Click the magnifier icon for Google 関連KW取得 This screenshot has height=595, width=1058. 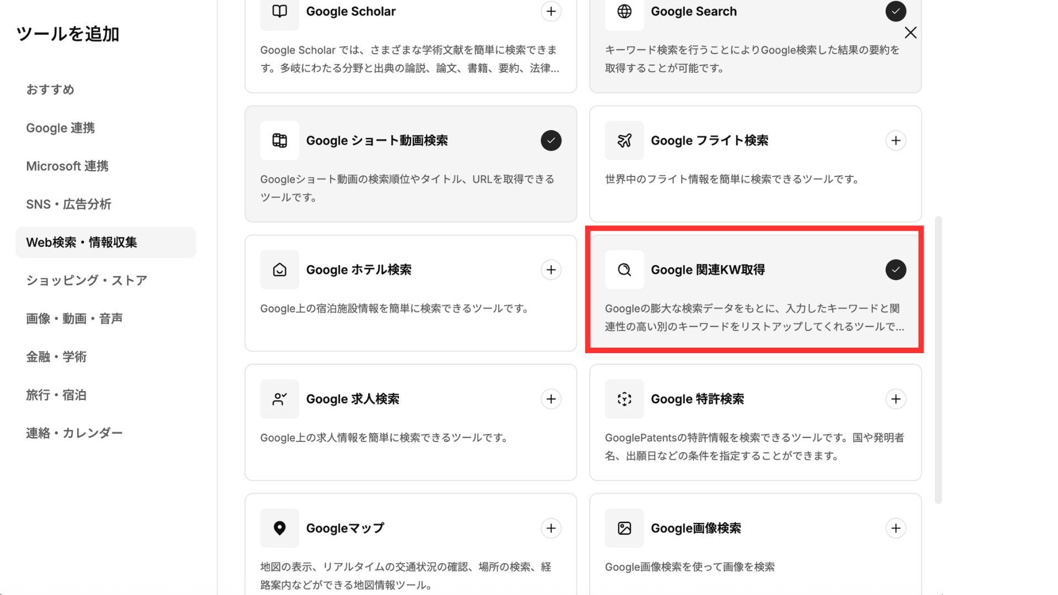tap(624, 270)
